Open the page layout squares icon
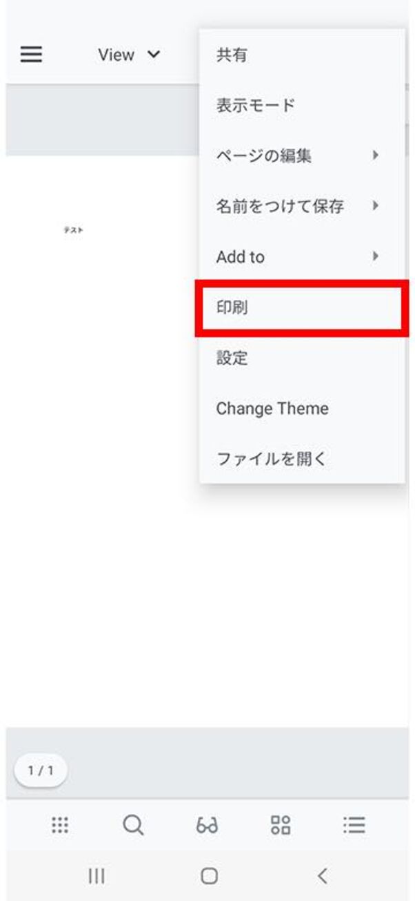This screenshot has width=415, height=901. [x=281, y=825]
